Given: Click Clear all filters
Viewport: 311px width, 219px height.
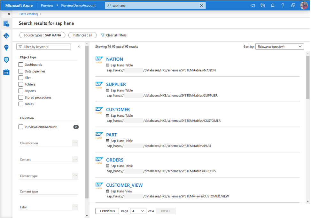Looking at the screenshot, I should point(116,35).
